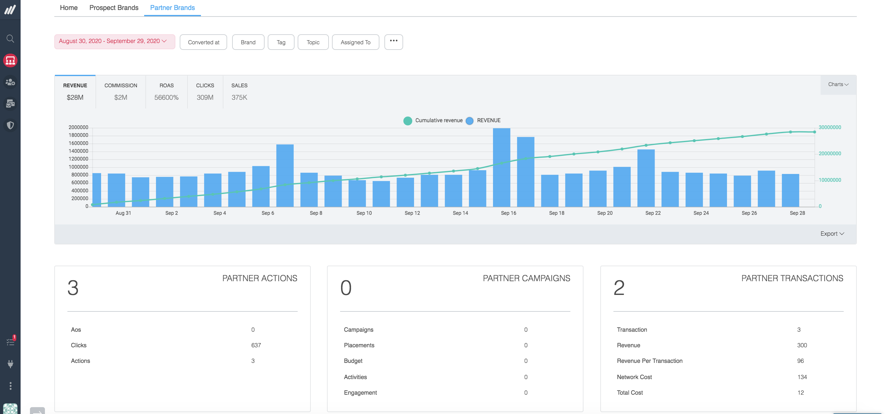The image size is (888, 414).
Task: Switch to the Prospect Brands tab
Action: (114, 7)
